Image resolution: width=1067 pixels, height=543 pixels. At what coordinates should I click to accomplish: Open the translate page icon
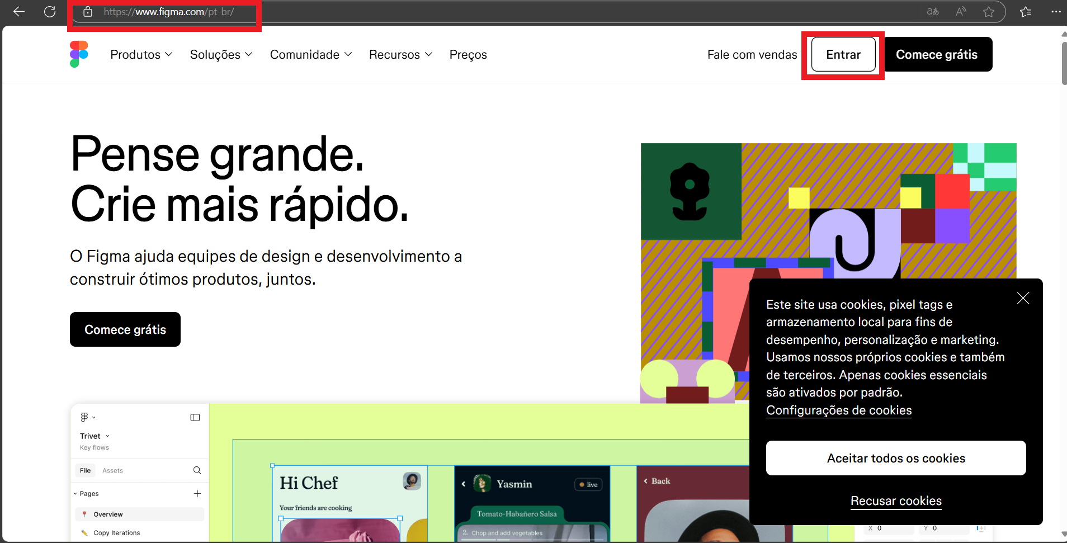(933, 12)
